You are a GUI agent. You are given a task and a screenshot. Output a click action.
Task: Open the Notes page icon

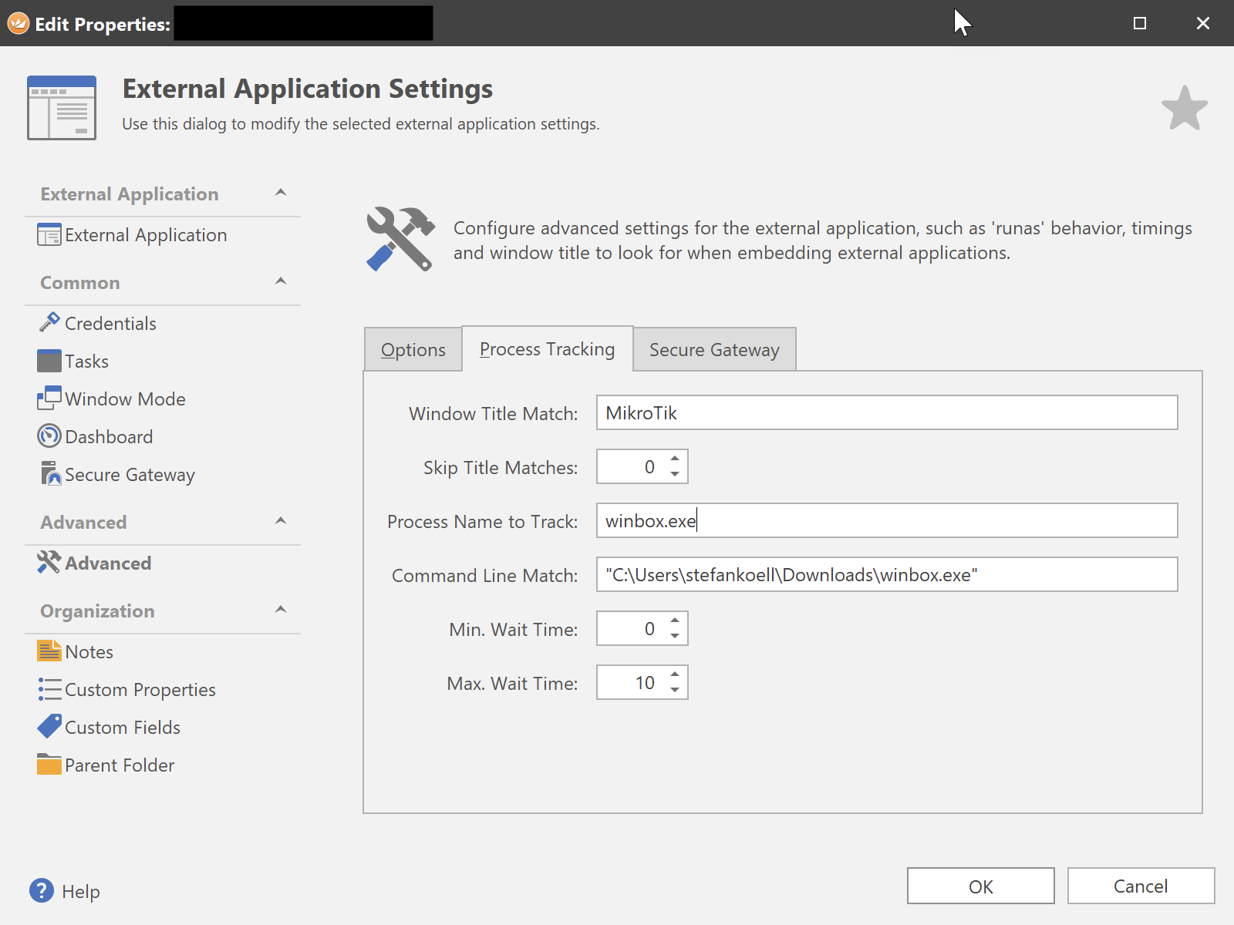coord(49,651)
